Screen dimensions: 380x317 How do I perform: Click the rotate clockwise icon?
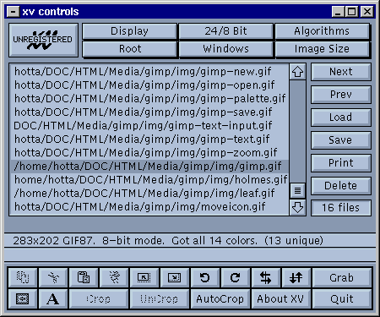[236, 277]
